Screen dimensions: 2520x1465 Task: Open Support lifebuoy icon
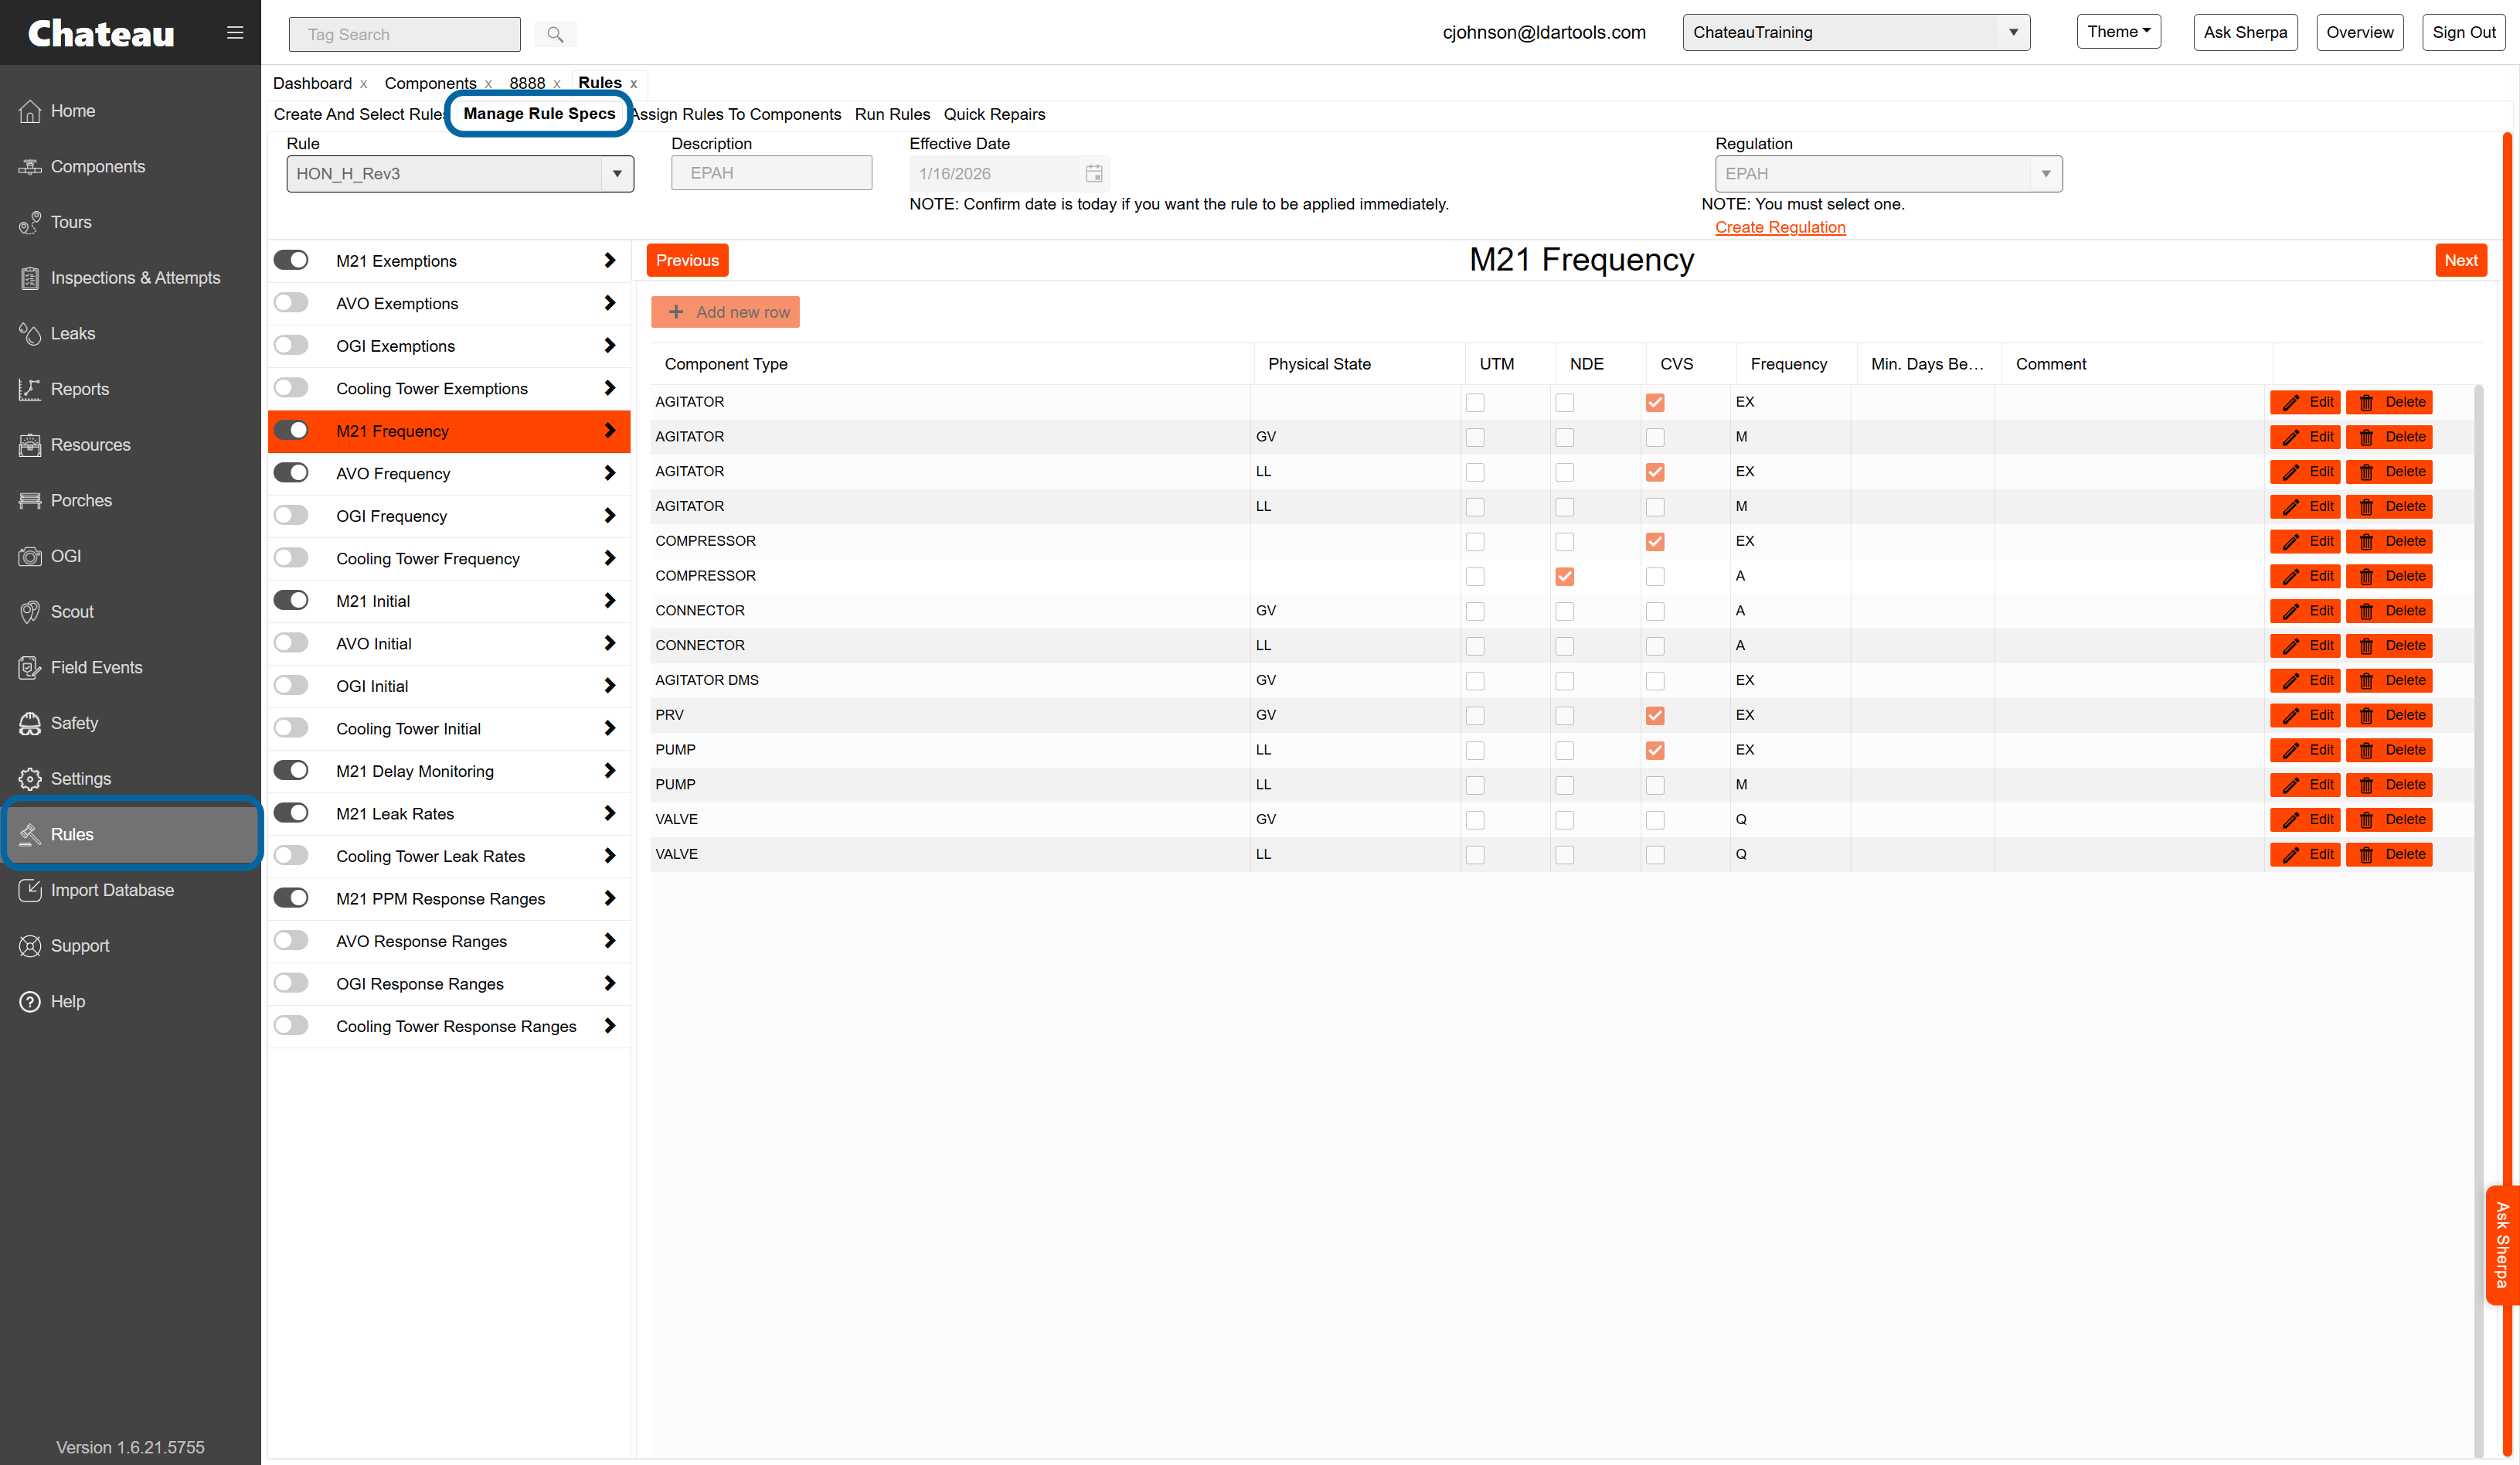(30, 945)
